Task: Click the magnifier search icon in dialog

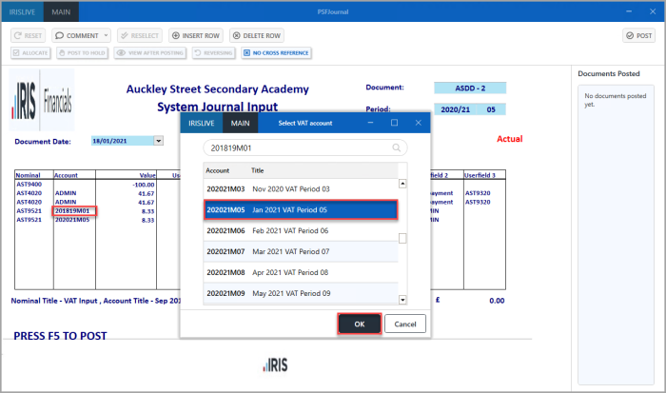Action: [397, 147]
